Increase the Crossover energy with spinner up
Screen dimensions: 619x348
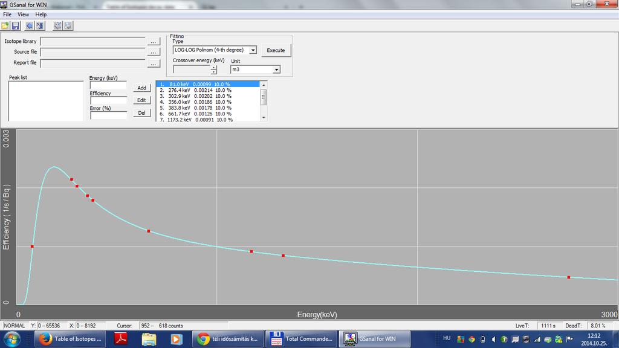(x=213, y=68)
